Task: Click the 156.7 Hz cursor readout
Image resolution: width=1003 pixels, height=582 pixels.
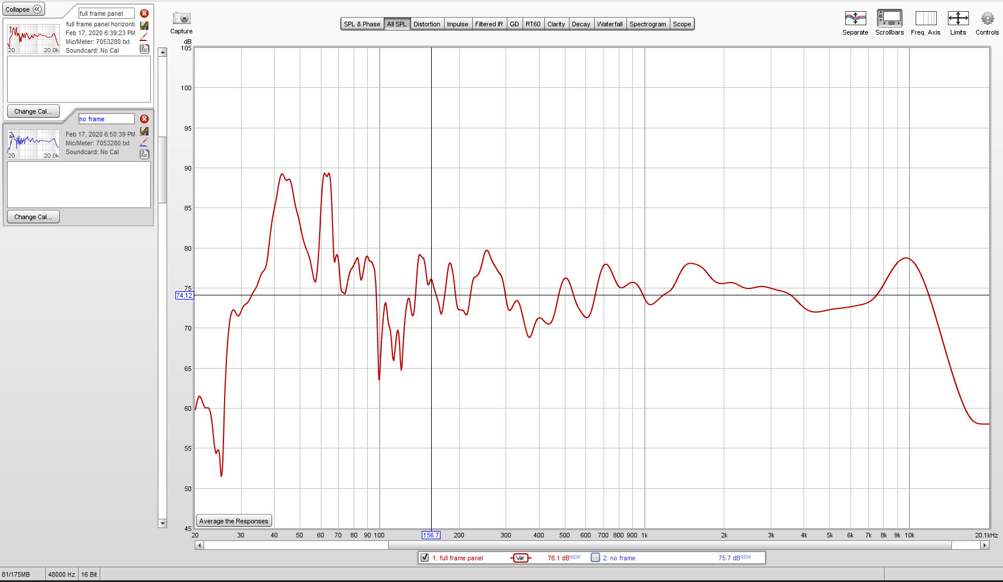Action: click(x=431, y=535)
